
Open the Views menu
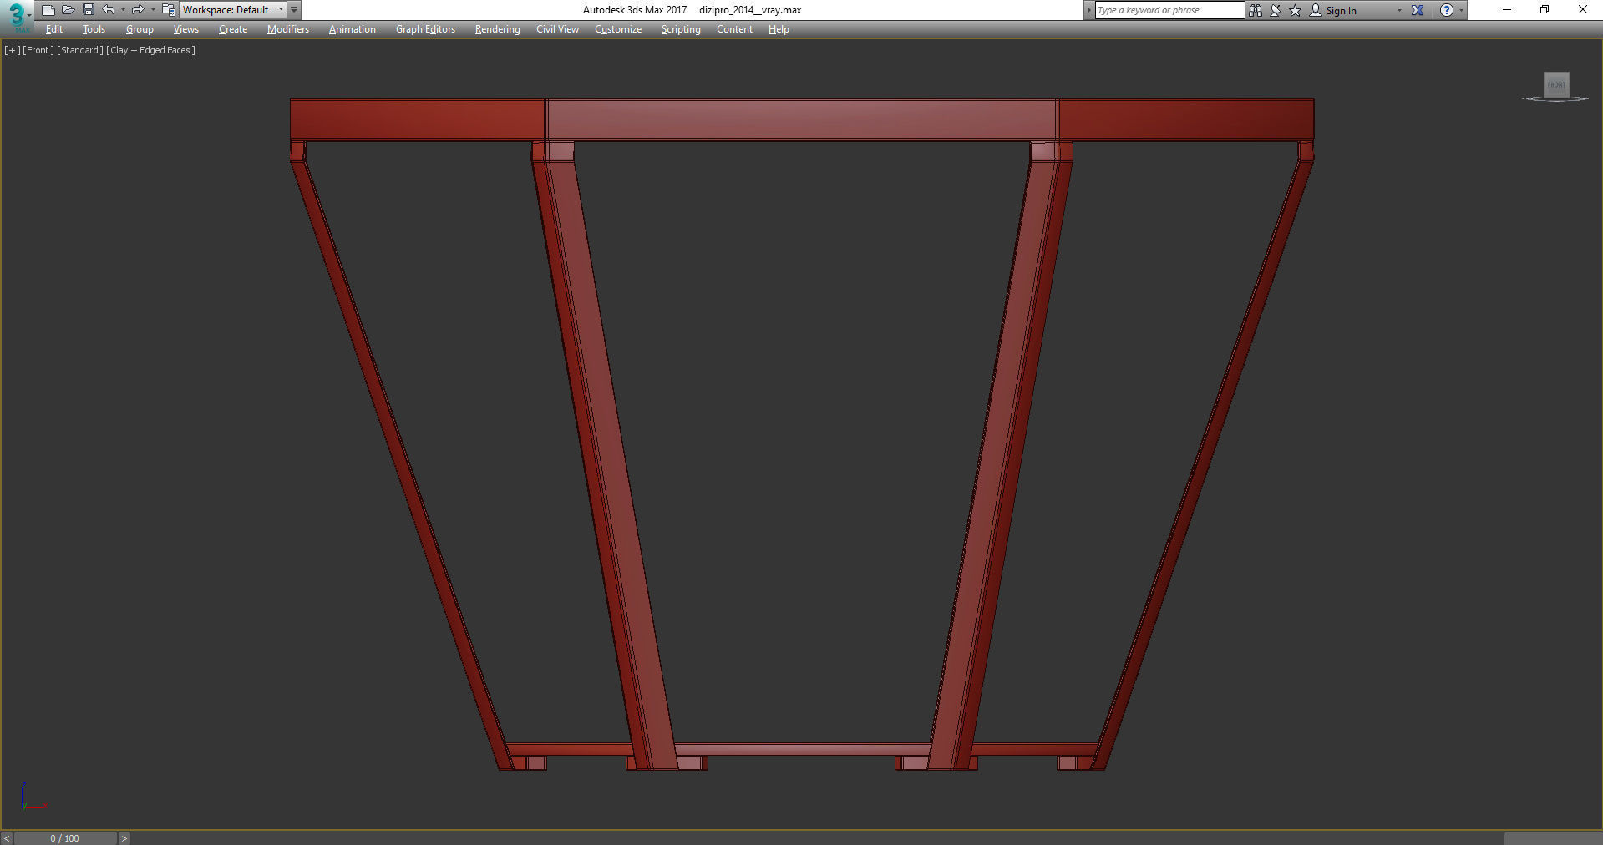[185, 29]
